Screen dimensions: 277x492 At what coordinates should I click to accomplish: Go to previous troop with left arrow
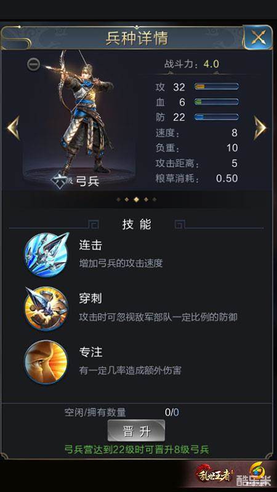click(x=14, y=128)
